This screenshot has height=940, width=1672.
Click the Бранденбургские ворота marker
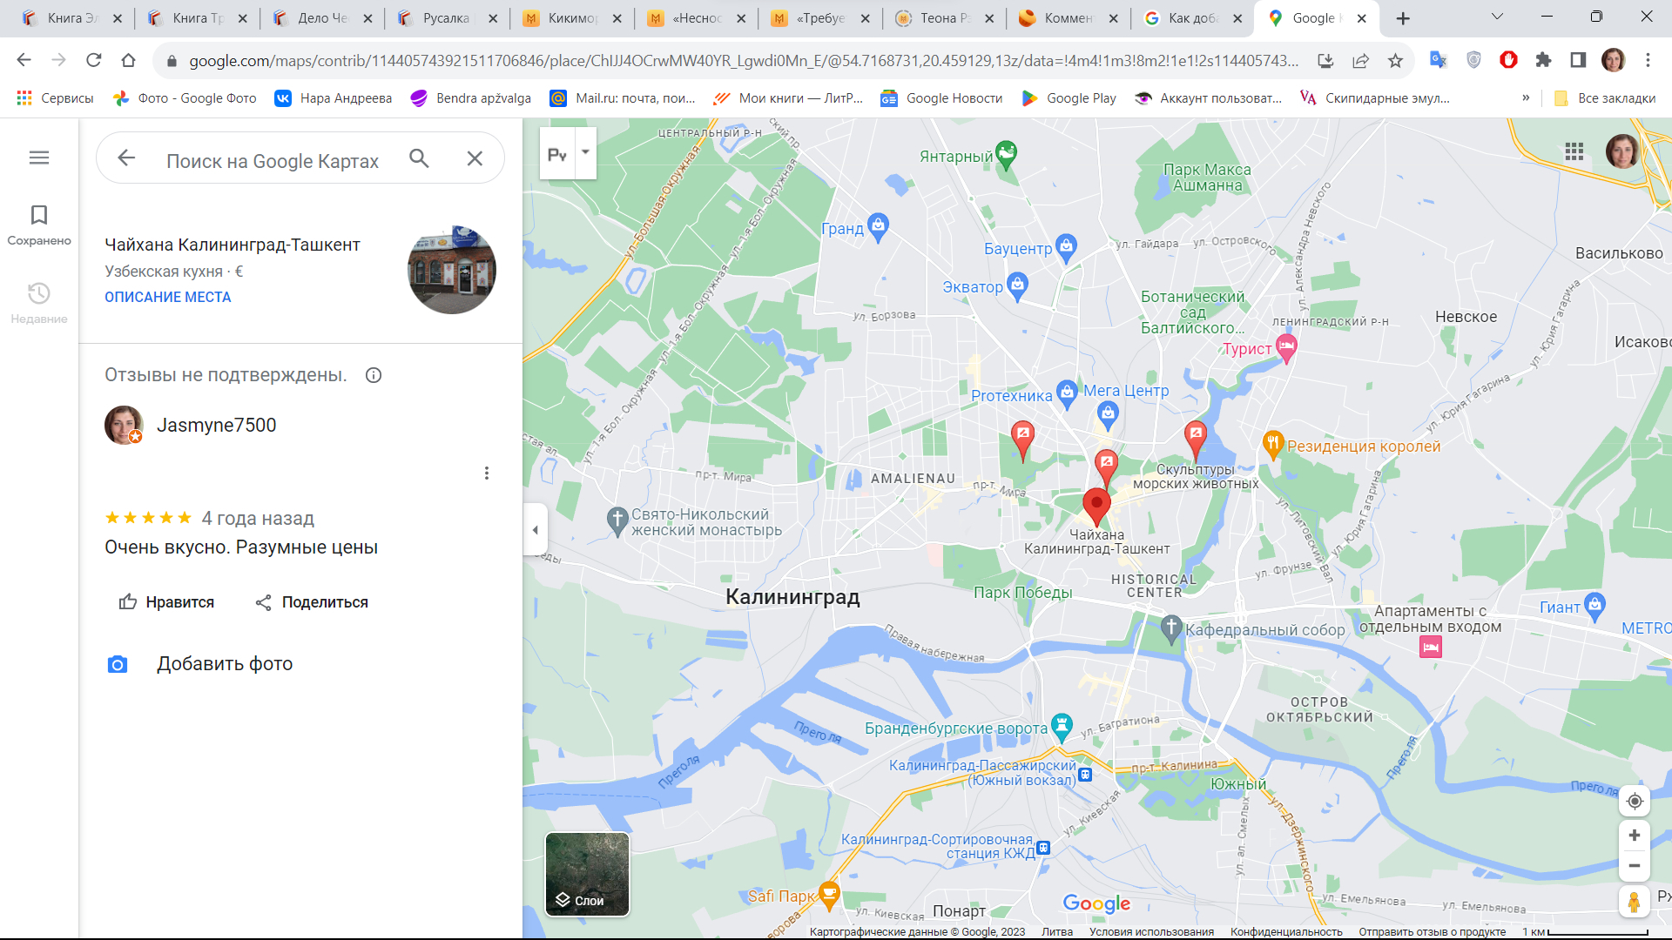tap(1062, 727)
